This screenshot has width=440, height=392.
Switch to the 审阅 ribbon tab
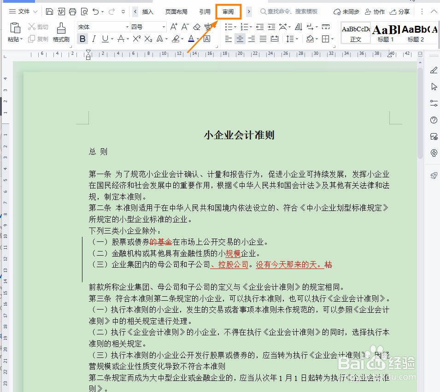point(228,12)
